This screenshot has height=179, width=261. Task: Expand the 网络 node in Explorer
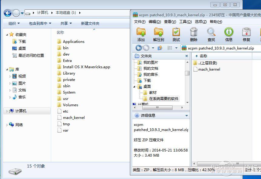click(x=7, y=125)
